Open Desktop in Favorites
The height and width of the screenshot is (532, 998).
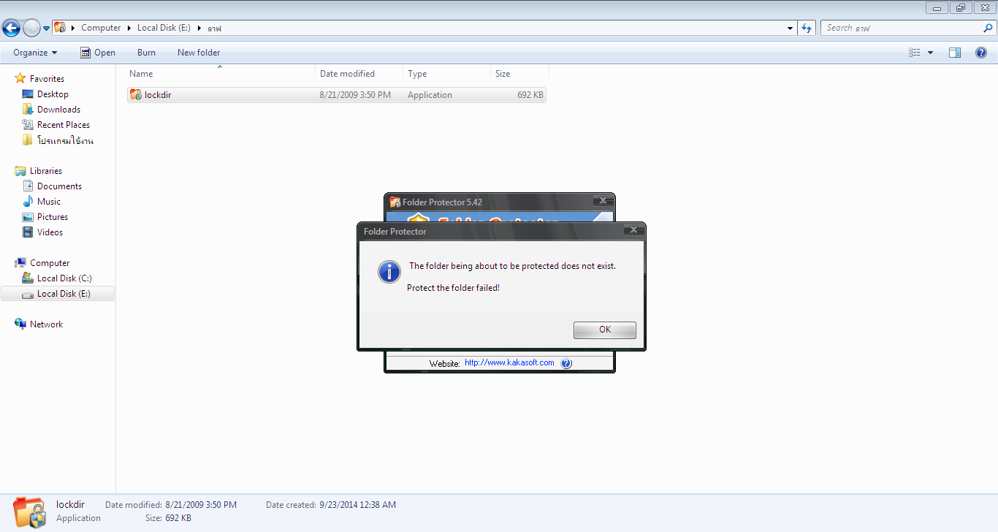pos(53,94)
